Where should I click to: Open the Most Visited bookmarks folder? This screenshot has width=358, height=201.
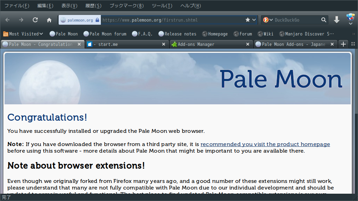click(23, 34)
